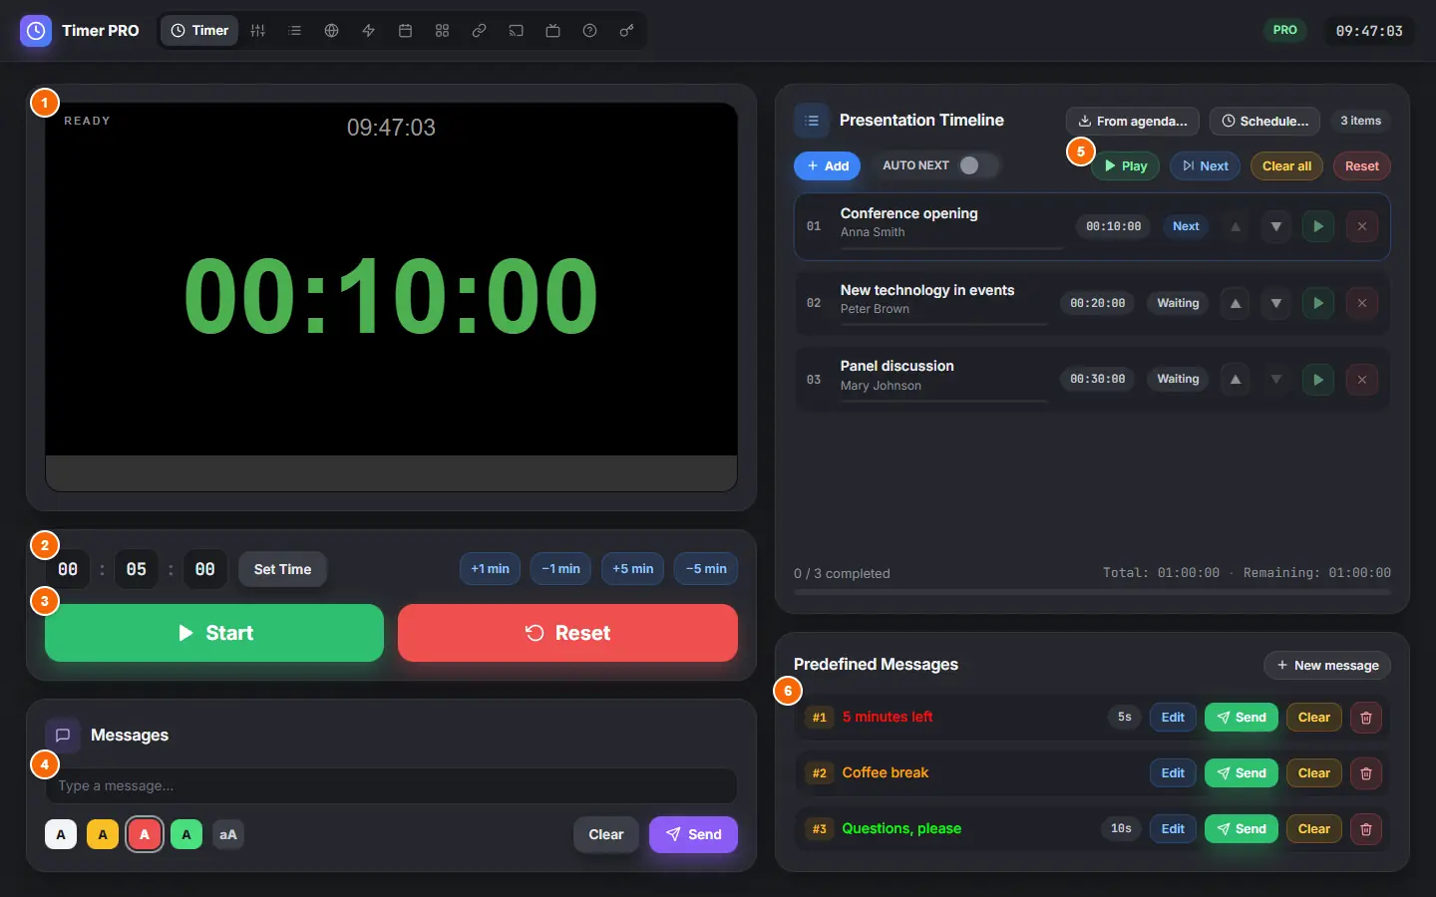
Task: Toggle the AUTO NEXT switch
Action: pos(976,165)
